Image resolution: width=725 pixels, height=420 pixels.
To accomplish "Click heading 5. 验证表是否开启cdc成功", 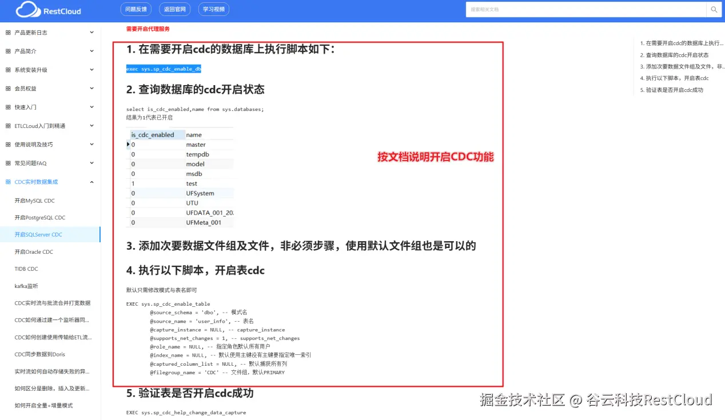I will point(190,393).
